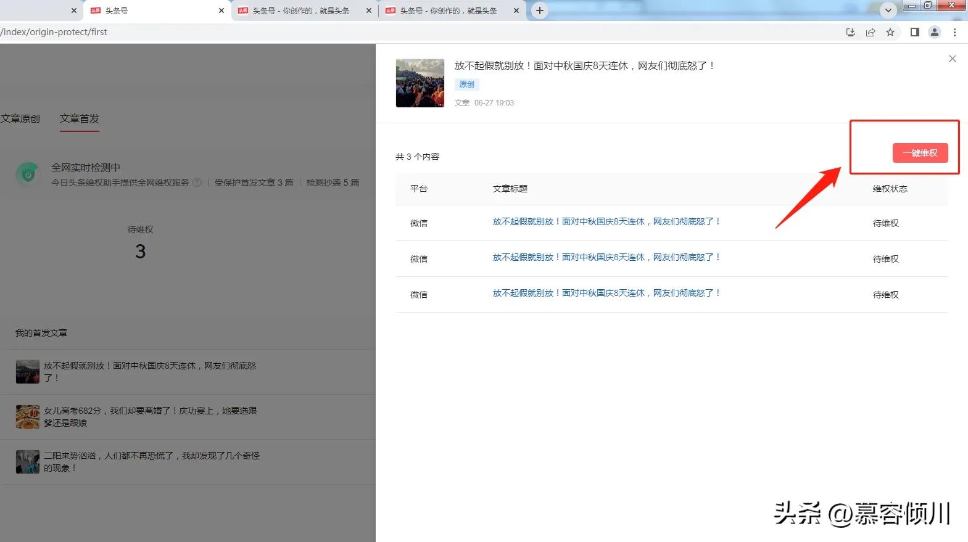Toggle the browser side panel icon

tap(915, 32)
